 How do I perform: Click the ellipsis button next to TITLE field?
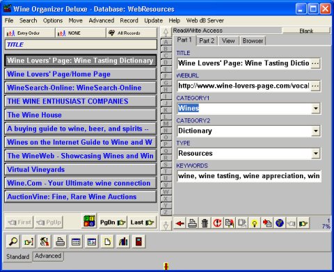click(x=315, y=63)
